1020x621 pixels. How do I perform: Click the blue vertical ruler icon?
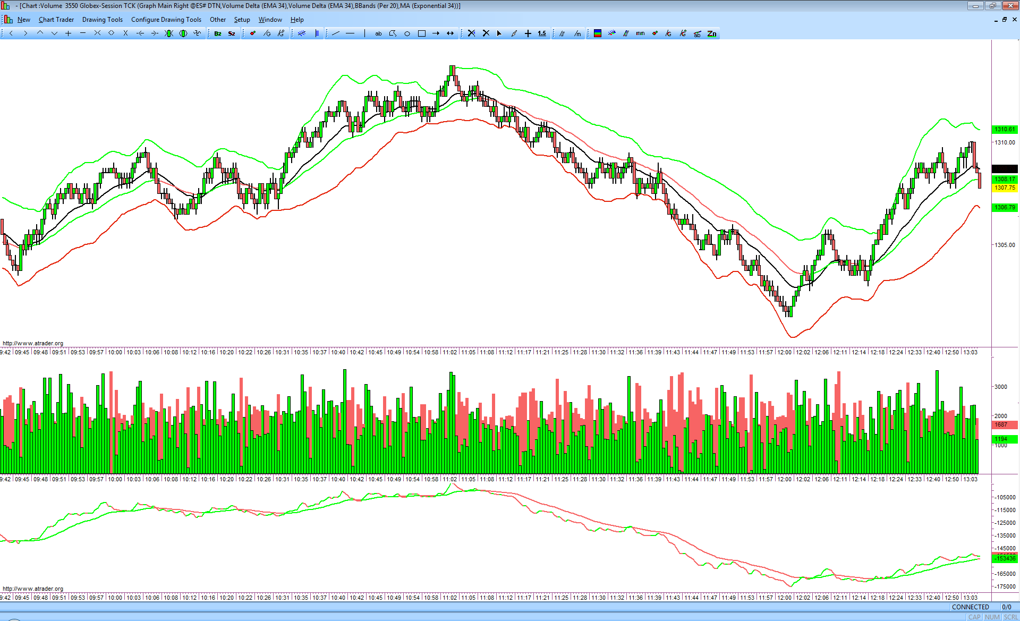point(317,33)
